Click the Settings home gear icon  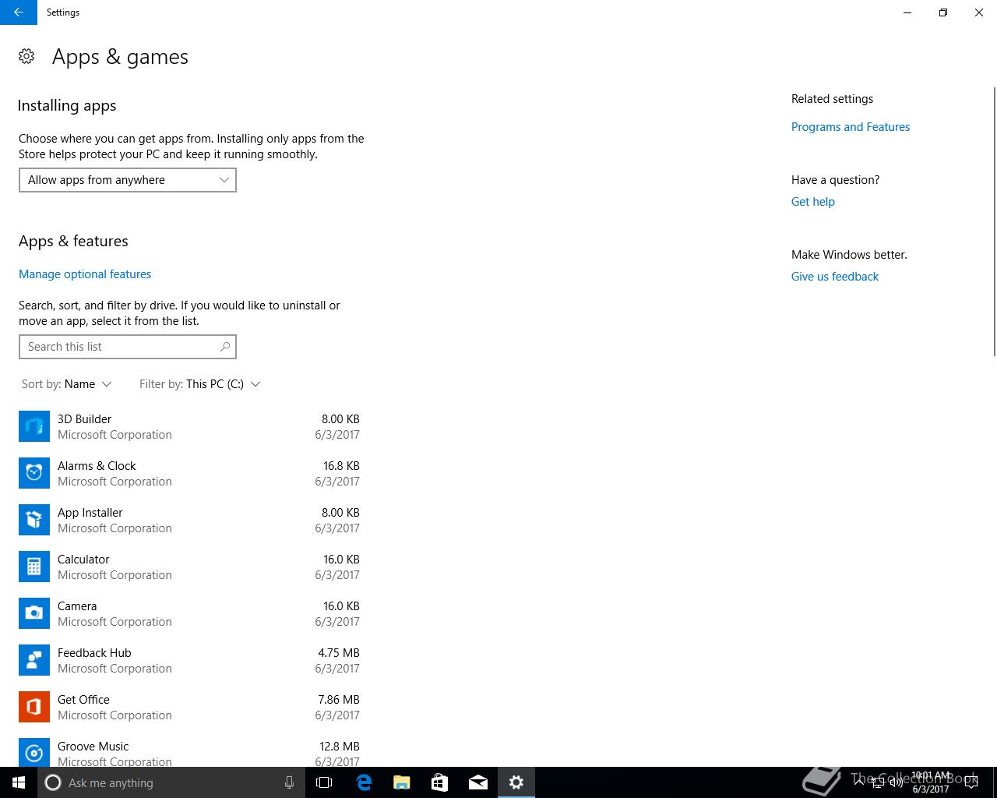pyautogui.click(x=26, y=56)
